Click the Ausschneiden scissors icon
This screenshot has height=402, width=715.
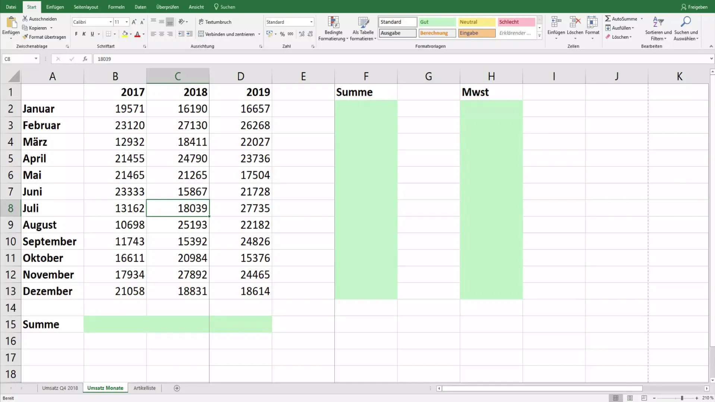(x=25, y=19)
